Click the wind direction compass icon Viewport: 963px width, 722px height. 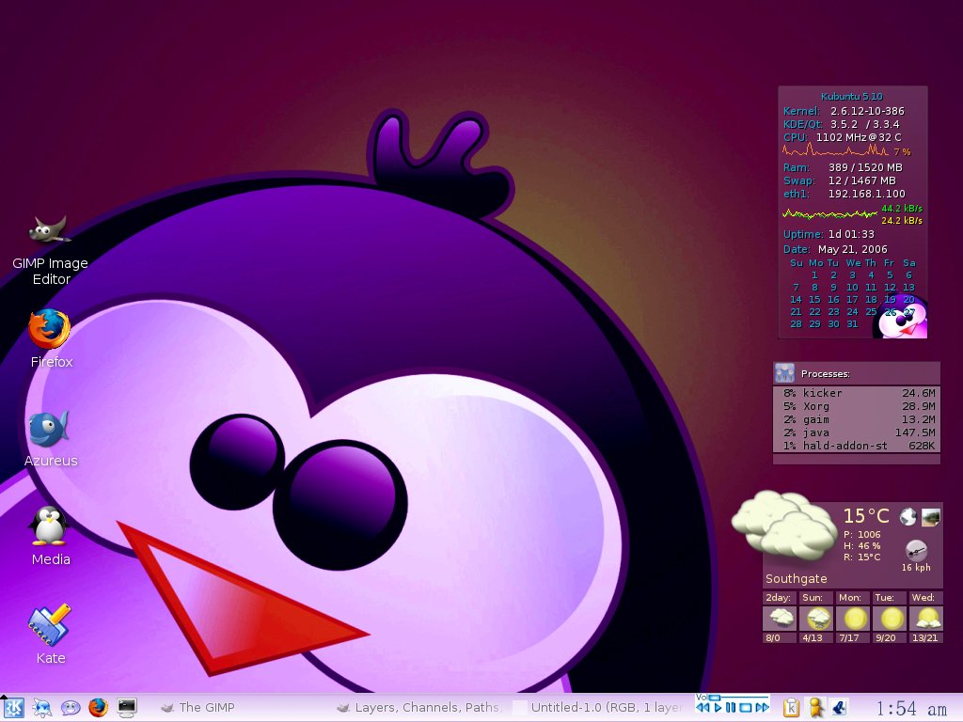(916, 550)
